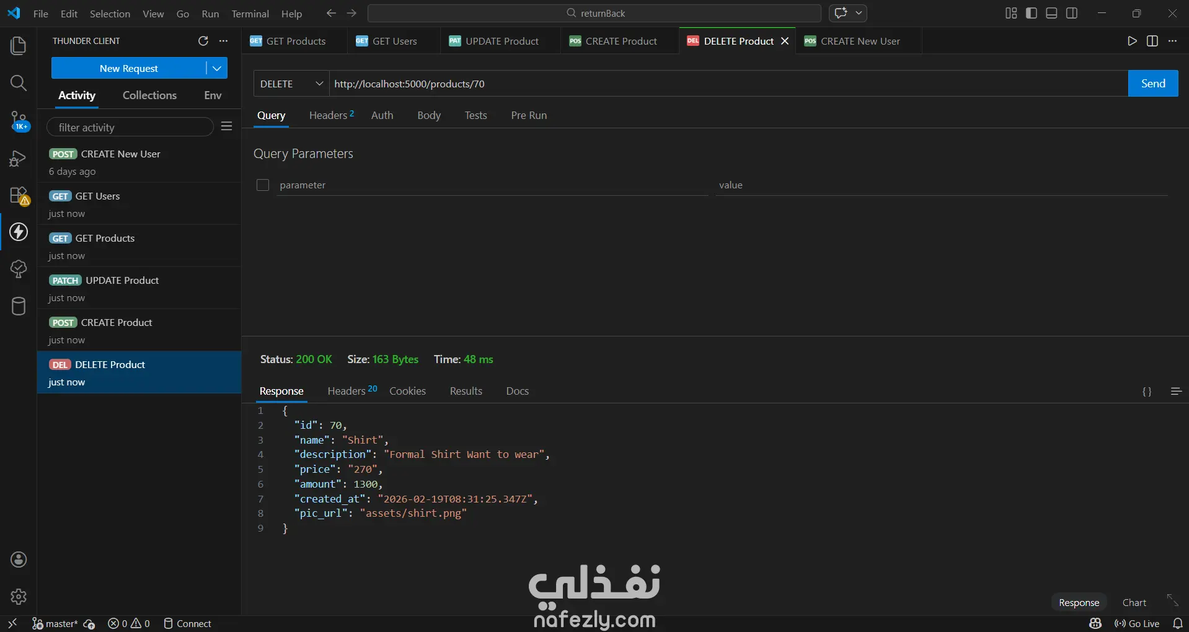Toggle the secondary side bar
Image resolution: width=1189 pixels, height=632 pixels.
pos(1072,13)
